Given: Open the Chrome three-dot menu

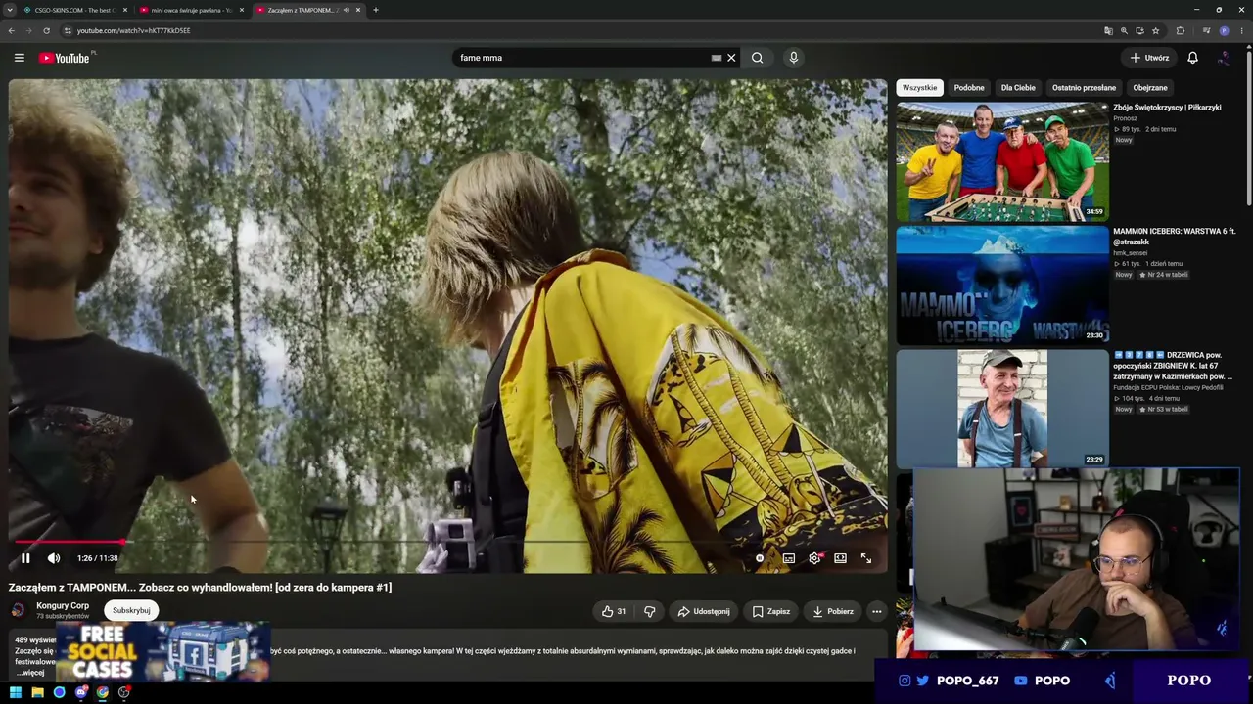Looking at the screenshot, I should click(x=1242, y=30).
